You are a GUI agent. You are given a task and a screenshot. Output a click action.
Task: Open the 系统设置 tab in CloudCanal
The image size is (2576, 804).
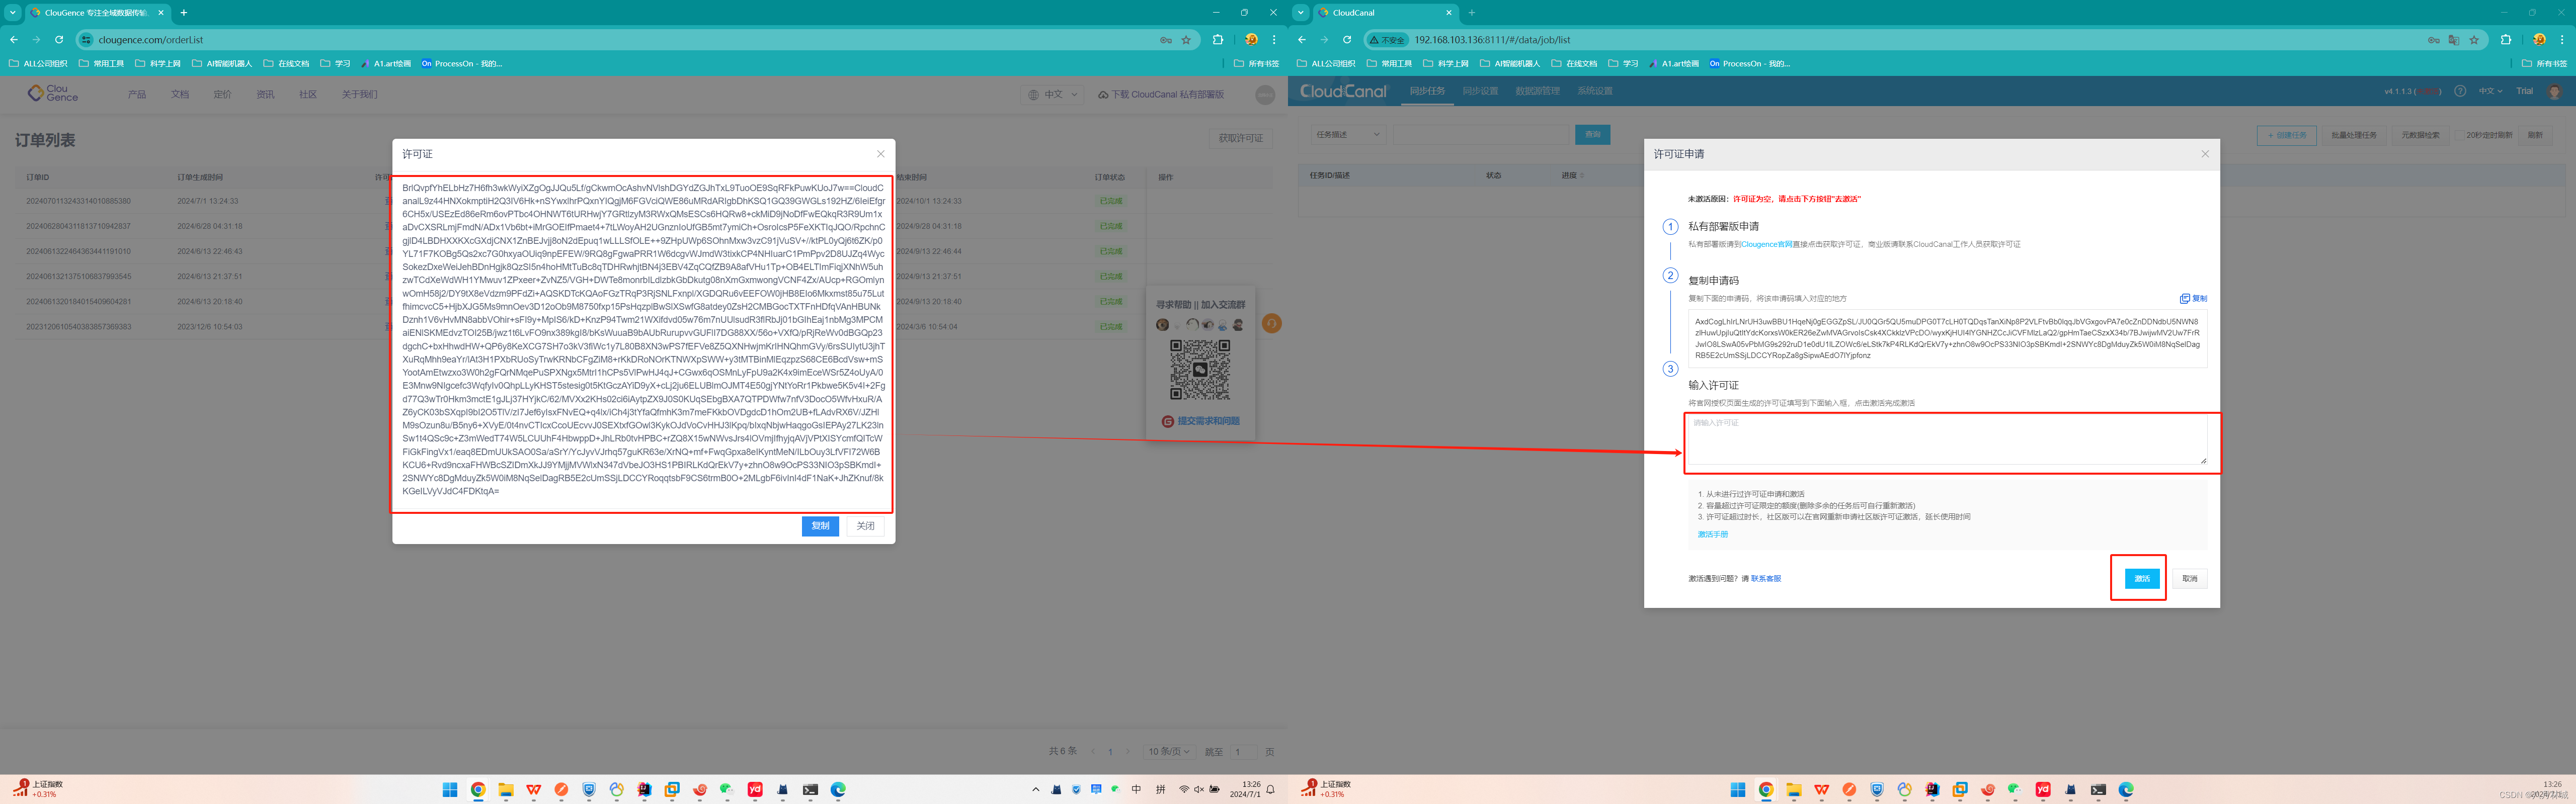[x=1595, y=91]
